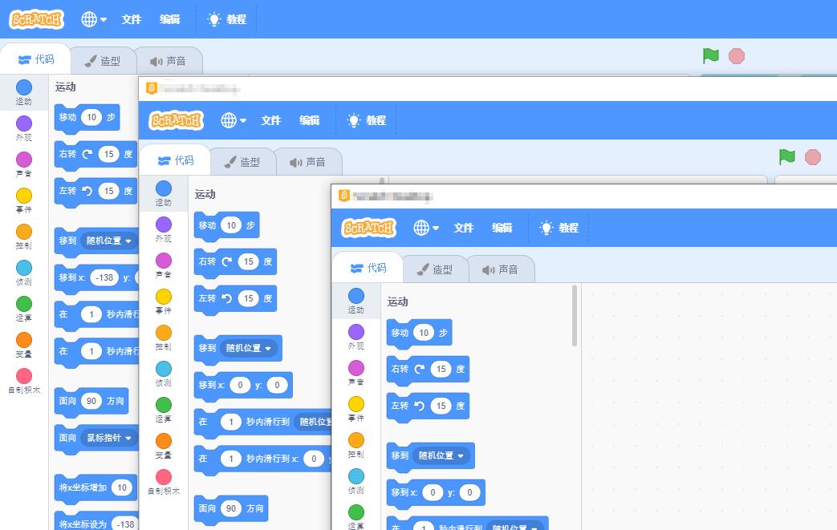This screenshot has height=530, width=837.
Task: Select the 控制 category in the back window
Action: click(x=24, y=237)
